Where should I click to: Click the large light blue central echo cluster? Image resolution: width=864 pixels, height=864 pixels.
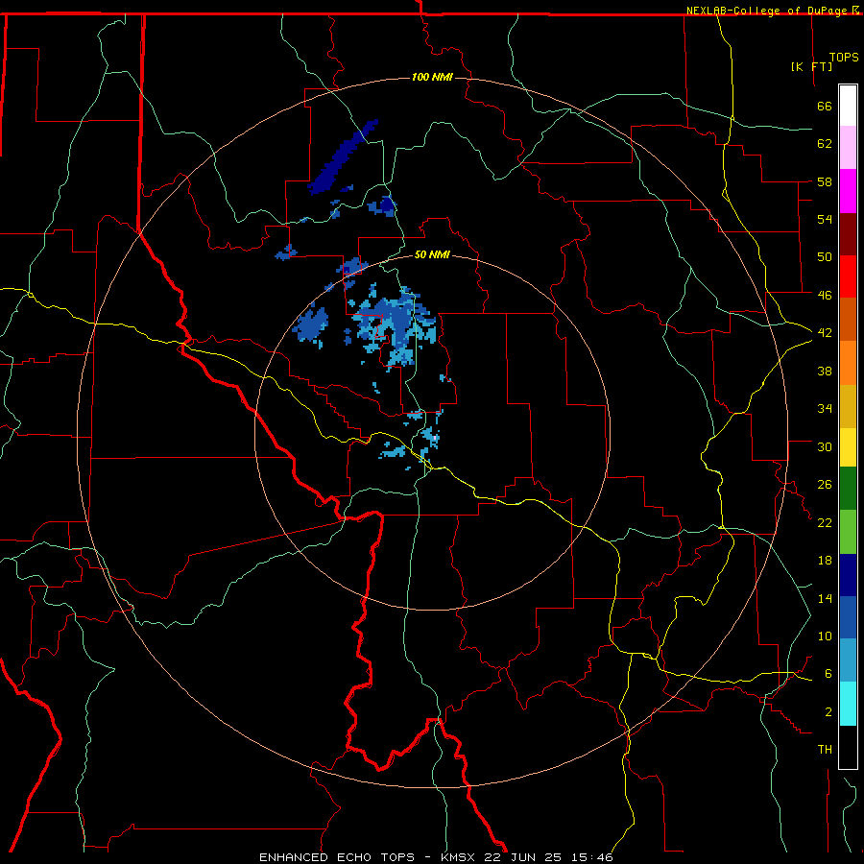coord(394,328)
